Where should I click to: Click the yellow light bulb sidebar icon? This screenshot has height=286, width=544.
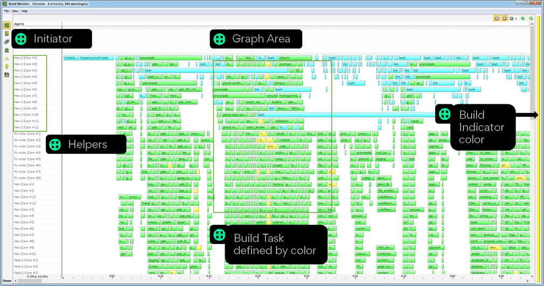point(6,67)
